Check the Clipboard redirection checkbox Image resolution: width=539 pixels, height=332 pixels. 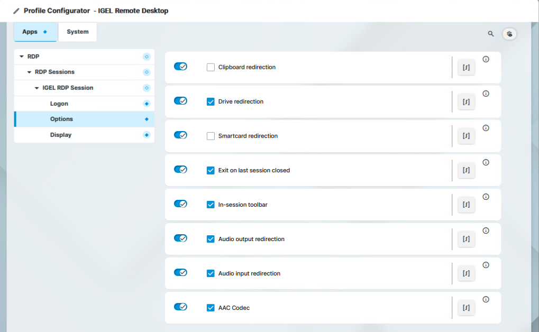pos(211,67)
